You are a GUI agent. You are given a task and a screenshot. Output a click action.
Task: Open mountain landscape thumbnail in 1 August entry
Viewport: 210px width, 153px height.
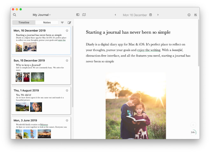(22, 107)
